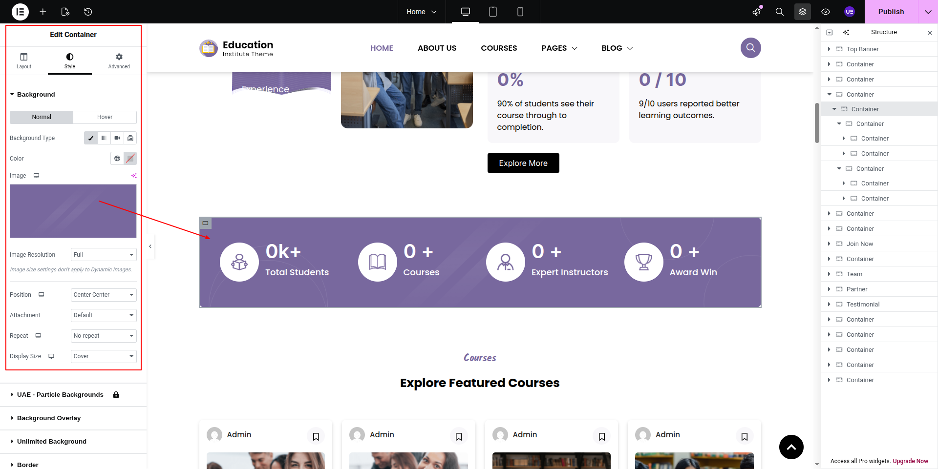Viewport: 938px width, 469px height.
Task: Switch to mobile responsive view
Action: 520,12
